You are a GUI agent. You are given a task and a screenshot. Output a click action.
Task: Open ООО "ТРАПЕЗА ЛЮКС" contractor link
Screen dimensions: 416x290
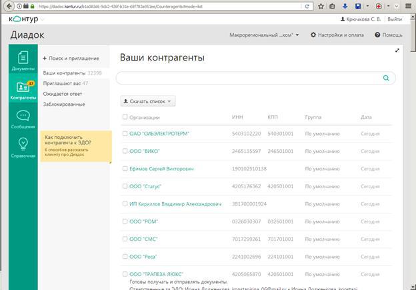[156, 274]
